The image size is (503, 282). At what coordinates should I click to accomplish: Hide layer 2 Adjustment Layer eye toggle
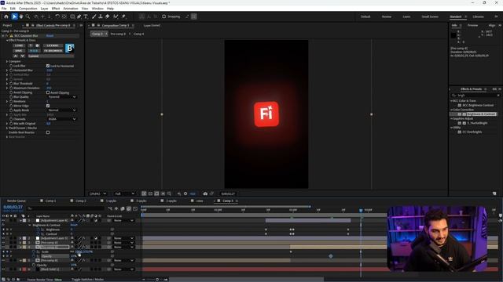pyautogui.click(x=3, y=238)
